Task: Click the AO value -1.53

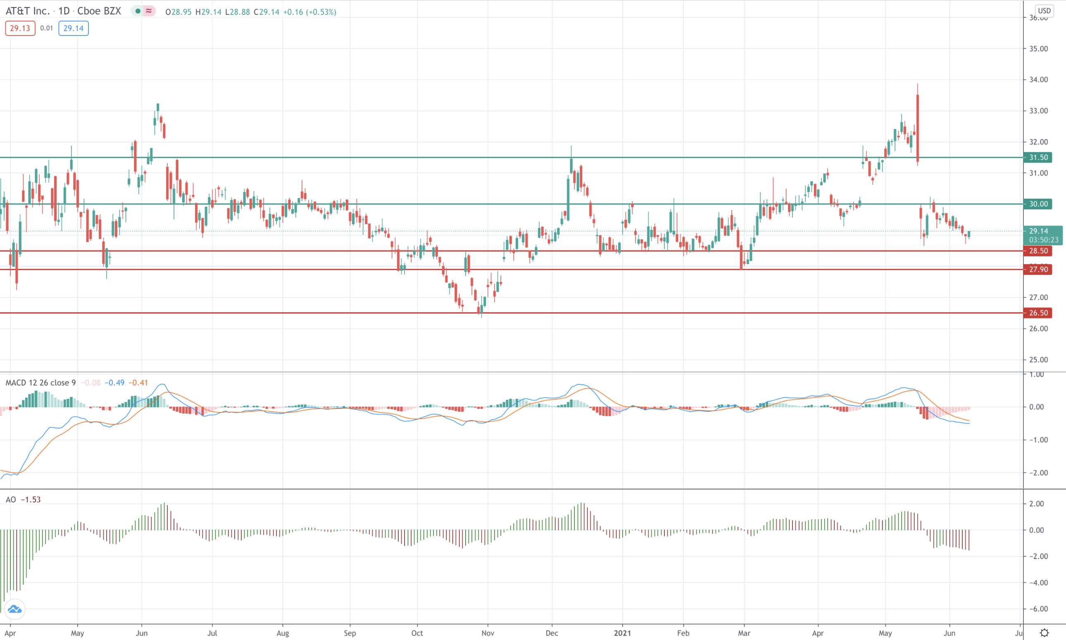Action: point(31,500)
